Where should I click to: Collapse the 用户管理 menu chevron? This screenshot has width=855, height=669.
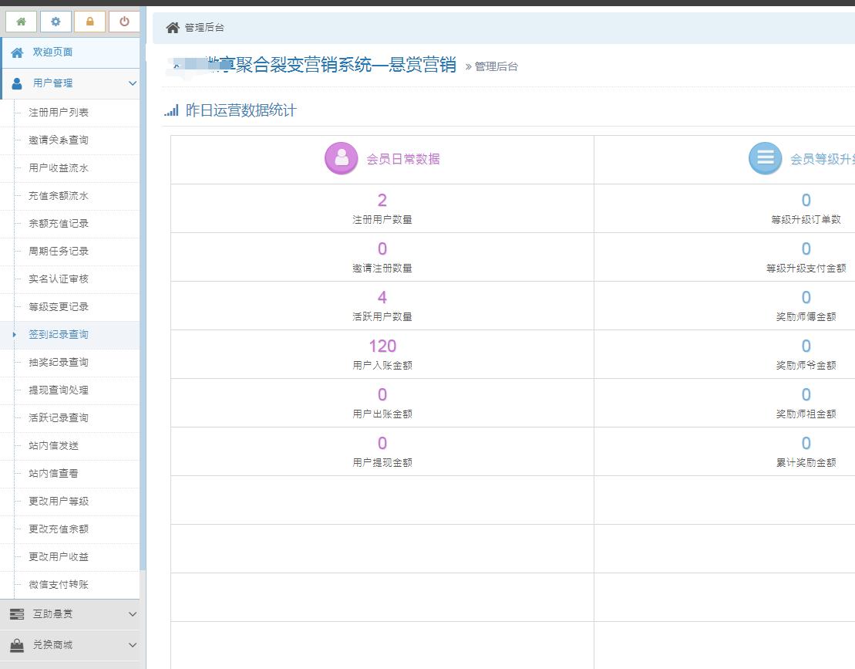click(x=131, y=83)
